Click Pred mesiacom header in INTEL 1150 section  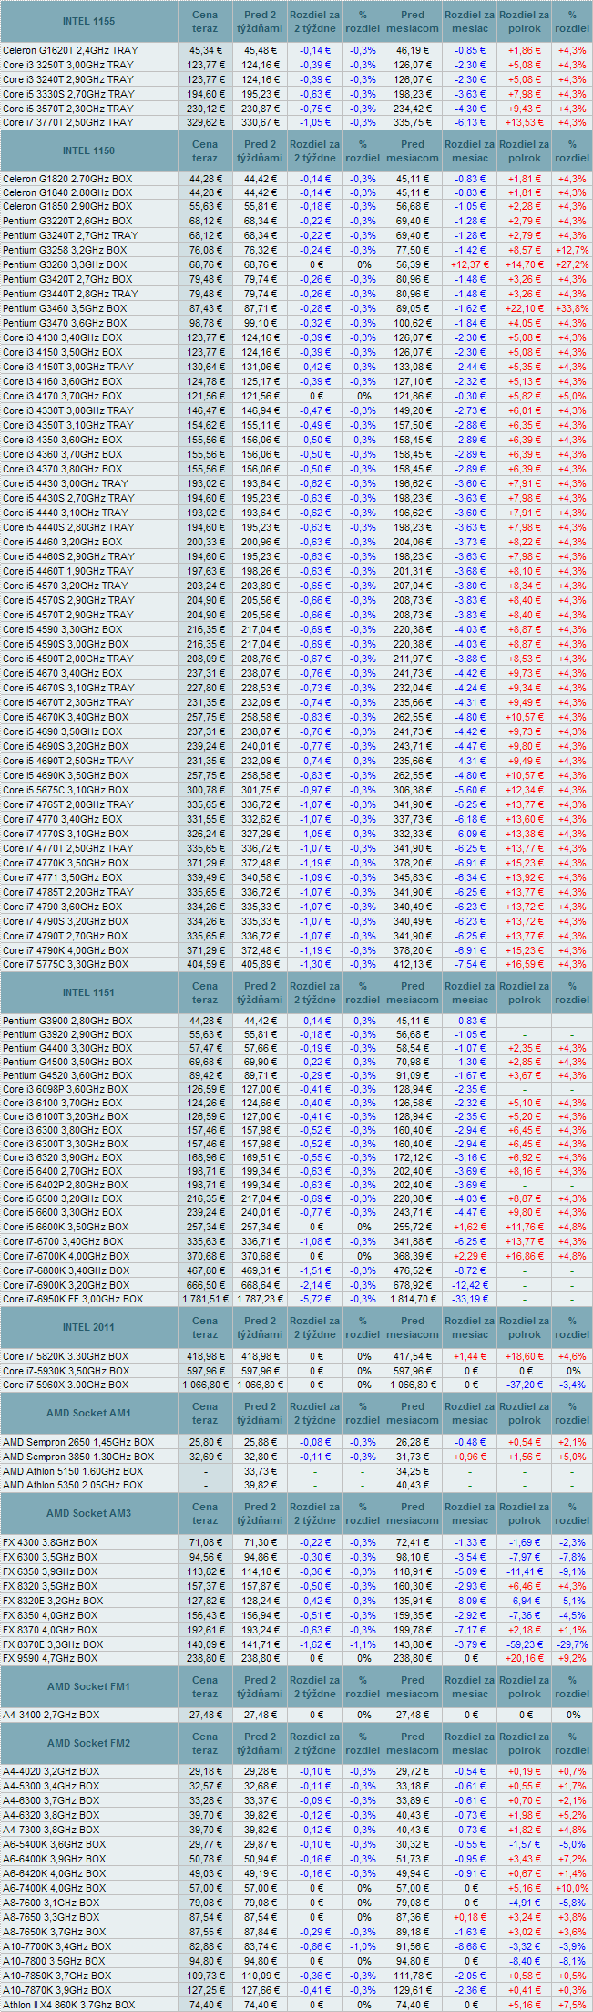point(413,150)
